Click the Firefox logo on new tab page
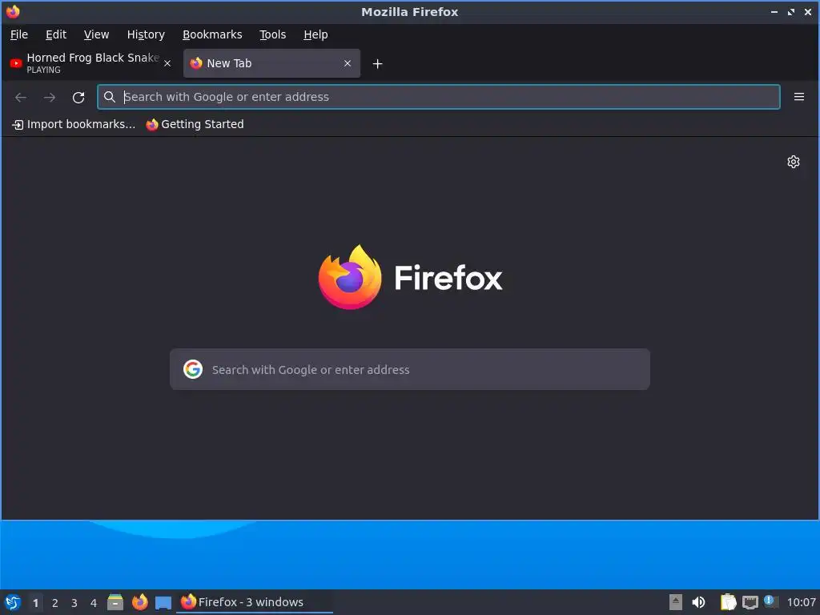Image resolution: width=820 pixels, height=615 pixels. click(x=350, y=277)
